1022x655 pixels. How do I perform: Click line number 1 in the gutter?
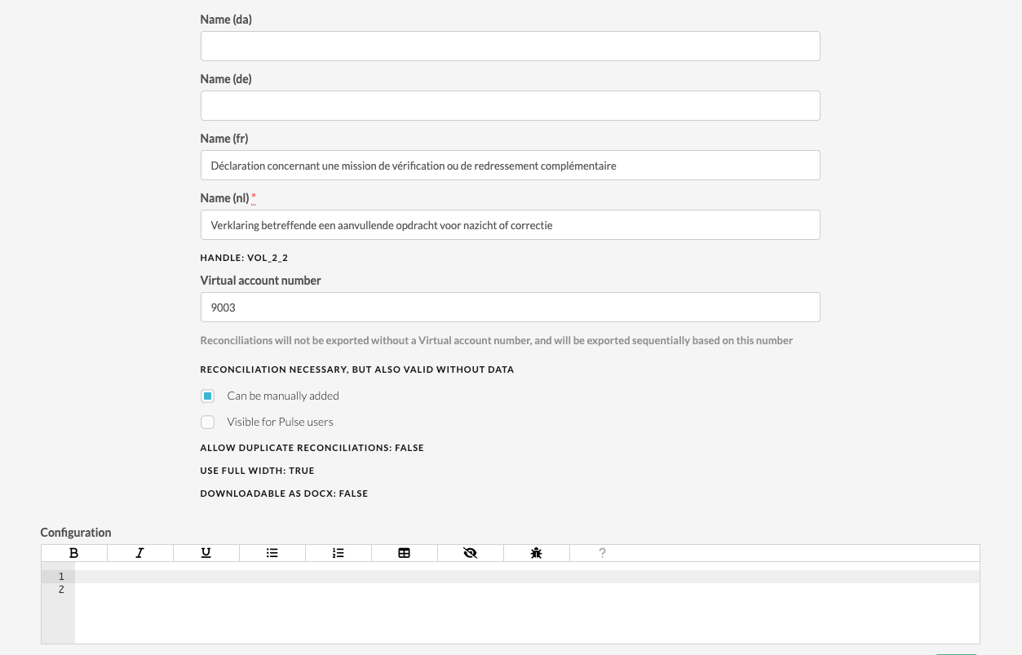pos(61,577)
